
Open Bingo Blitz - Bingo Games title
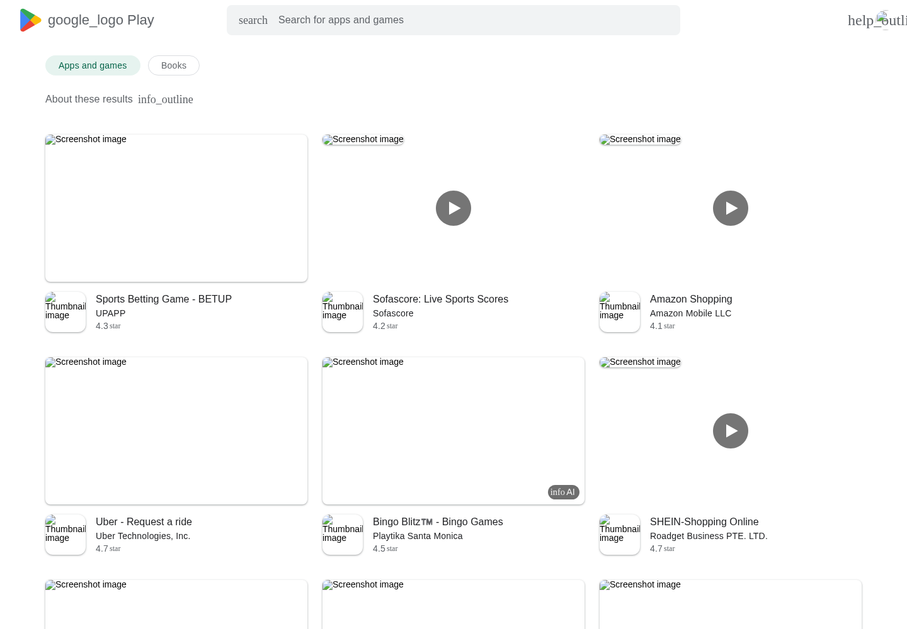pos(438,522)
